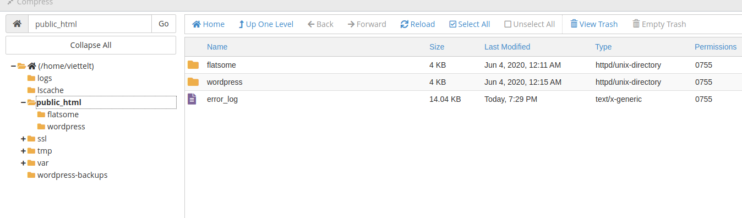Expand the var folder in tree
The height and width of the screenshot is (218, 742).
coord(23,163)
